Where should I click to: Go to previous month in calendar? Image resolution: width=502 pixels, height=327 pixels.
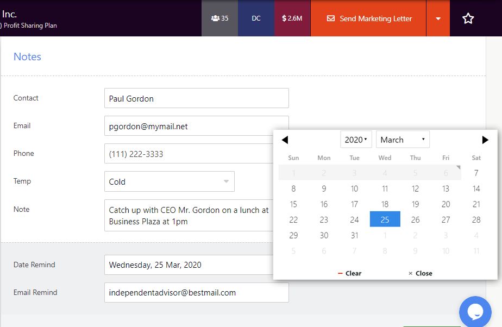[x=285, y=140]
